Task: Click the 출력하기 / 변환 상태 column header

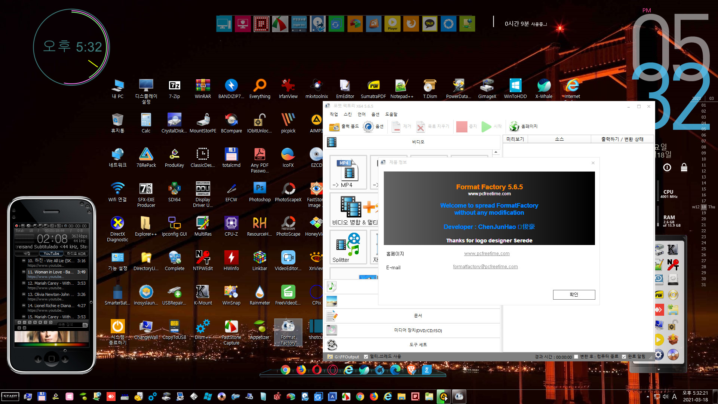Action: coord(622,139)
